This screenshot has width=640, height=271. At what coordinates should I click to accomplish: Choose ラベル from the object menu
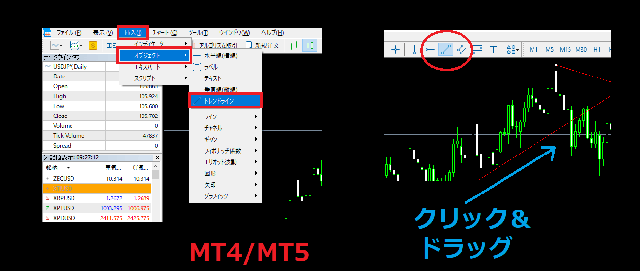coord(226,67)
